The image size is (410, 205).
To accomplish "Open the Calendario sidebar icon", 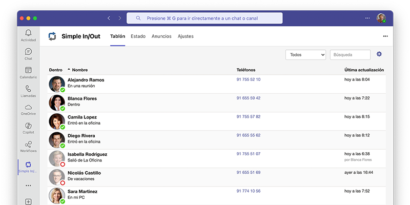I will [28, 70].
